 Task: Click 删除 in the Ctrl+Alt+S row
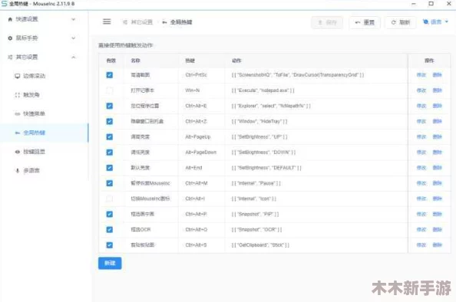(437, 245)
